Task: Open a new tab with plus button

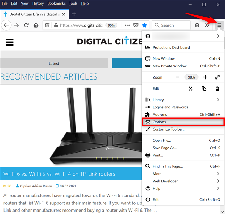Action: [x=74, y=14]
